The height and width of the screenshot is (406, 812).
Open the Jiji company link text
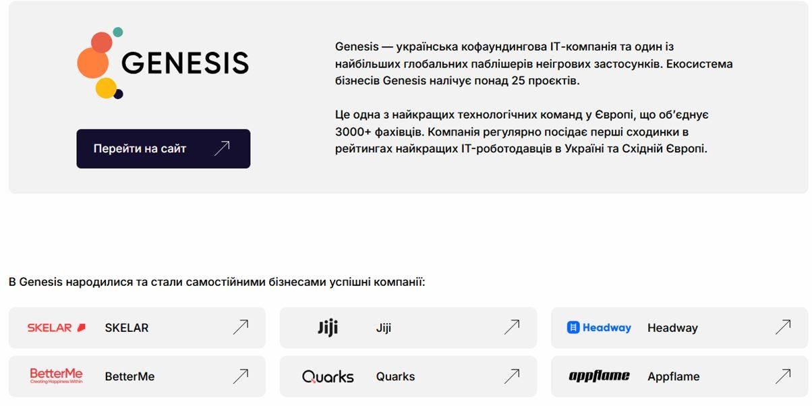pos(384,328)
